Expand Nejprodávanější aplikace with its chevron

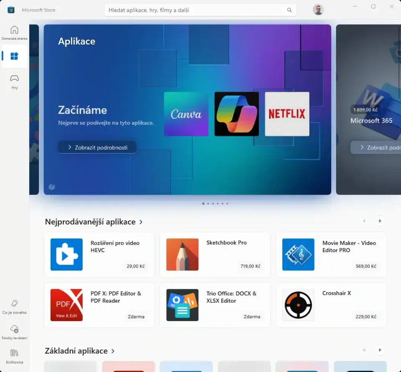(141, 222)
